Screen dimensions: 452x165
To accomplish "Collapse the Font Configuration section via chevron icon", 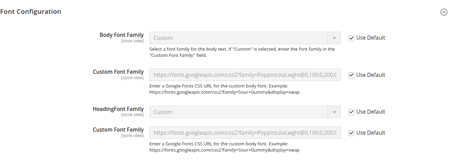I will [444, 12].
